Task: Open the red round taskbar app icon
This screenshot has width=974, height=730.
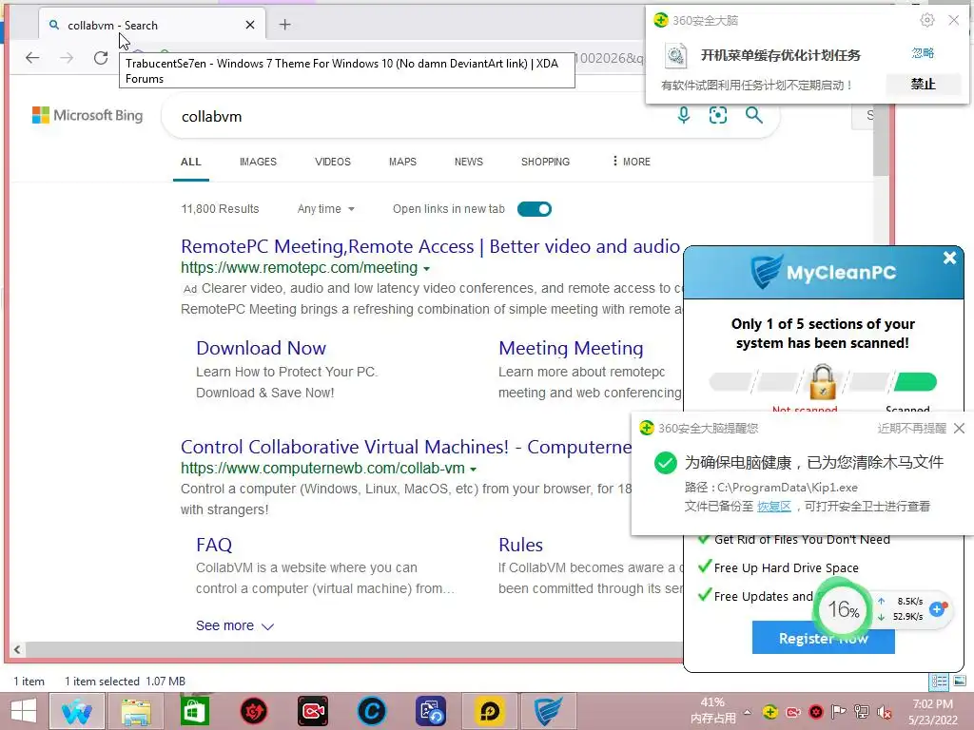Action: (253, 711)
